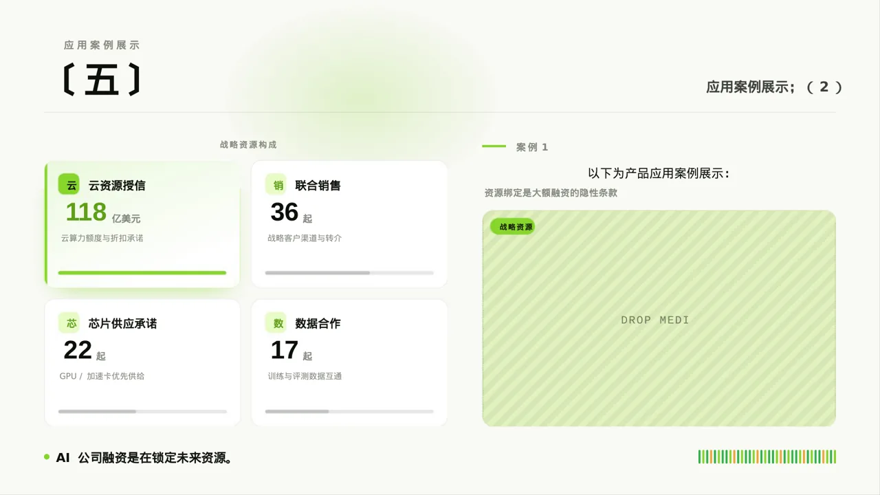Select the 案例 1 label
880x495 pixels.
coord(532,147)
